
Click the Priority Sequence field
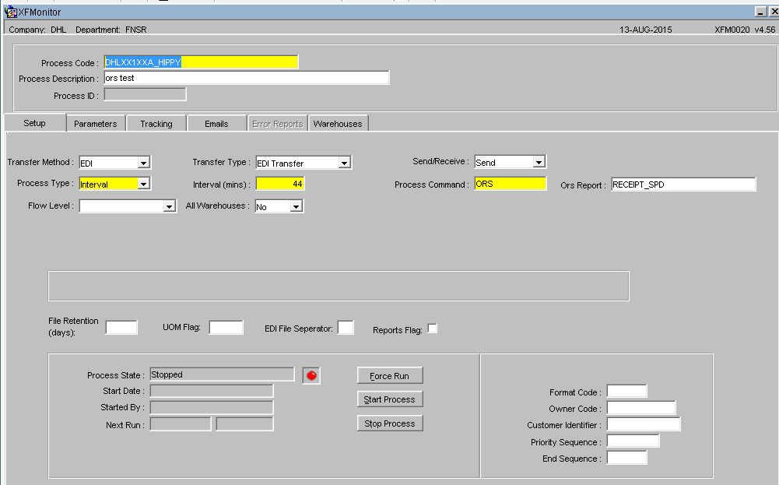point(633,441)
